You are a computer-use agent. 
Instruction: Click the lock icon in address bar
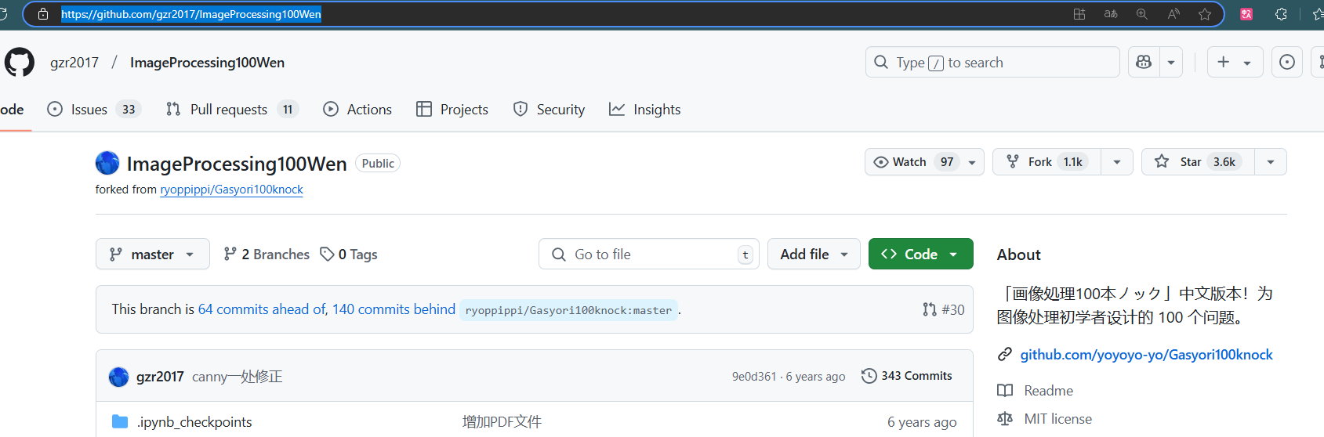43,14
